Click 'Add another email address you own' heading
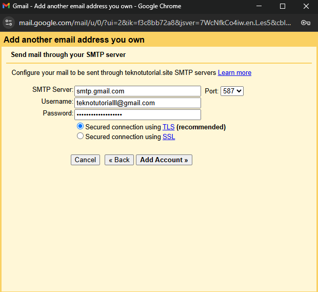The width and height of the screenshot is (318, 292). [74, 40]
